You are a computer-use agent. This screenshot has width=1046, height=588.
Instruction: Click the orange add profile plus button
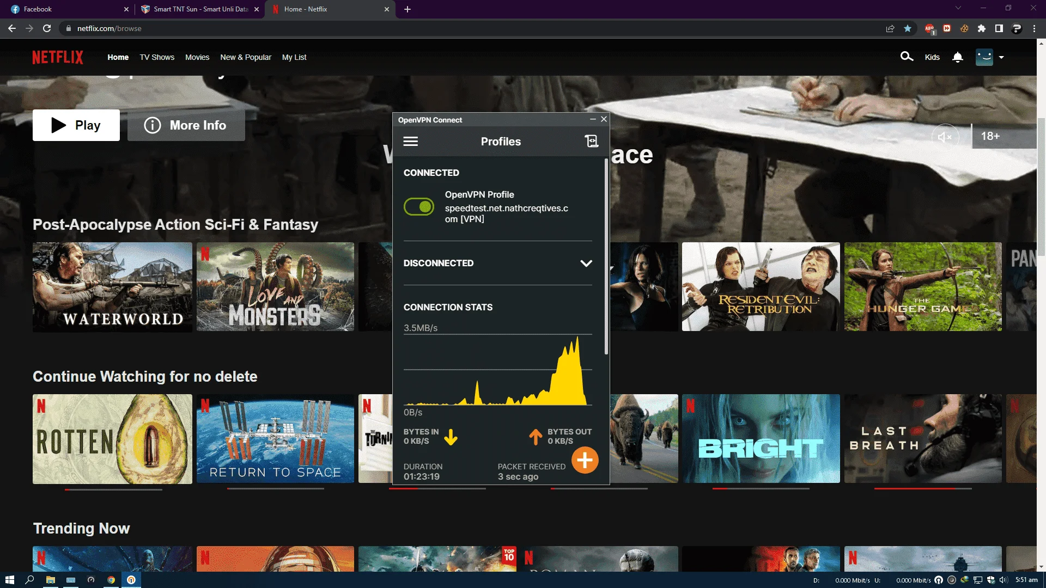click(585, 461)
